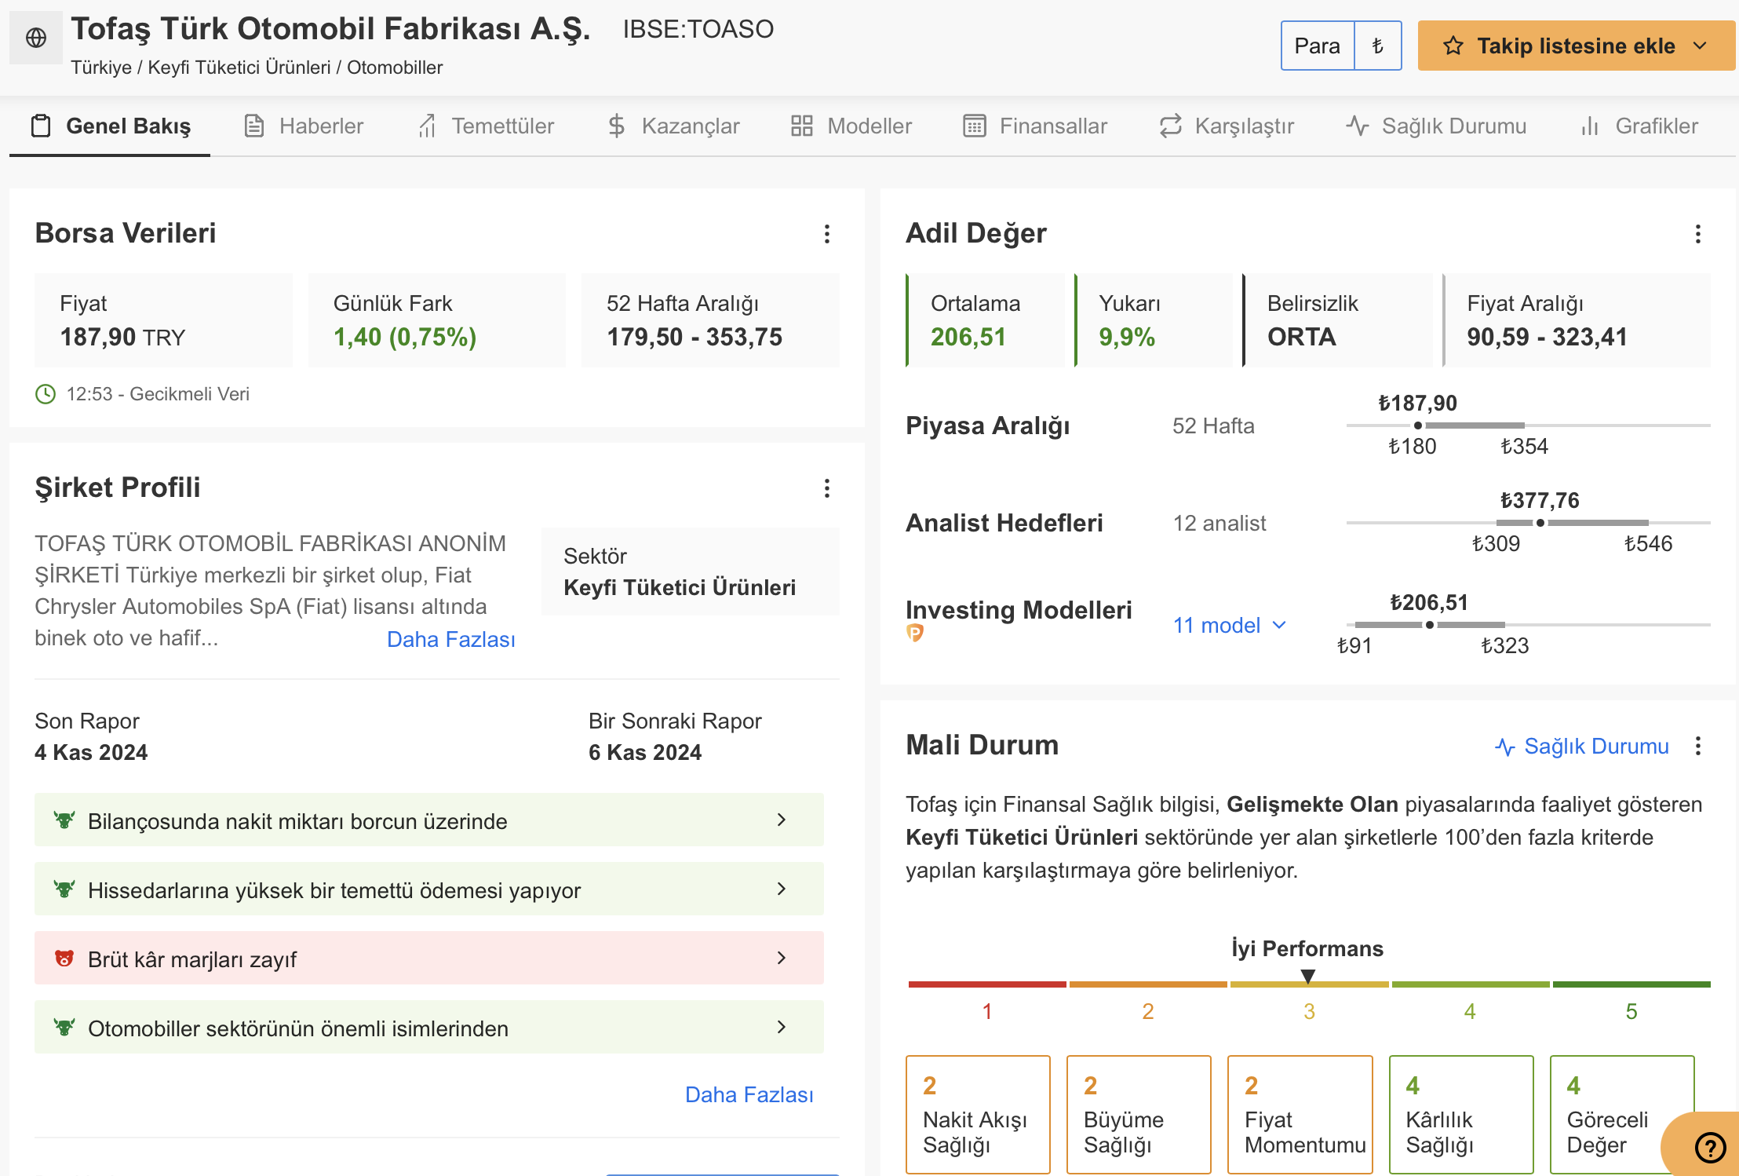Open Borsa Verileri three-dot menu
The width and height of the screenshot is (1739, 1176).
[x=826, y=234]
